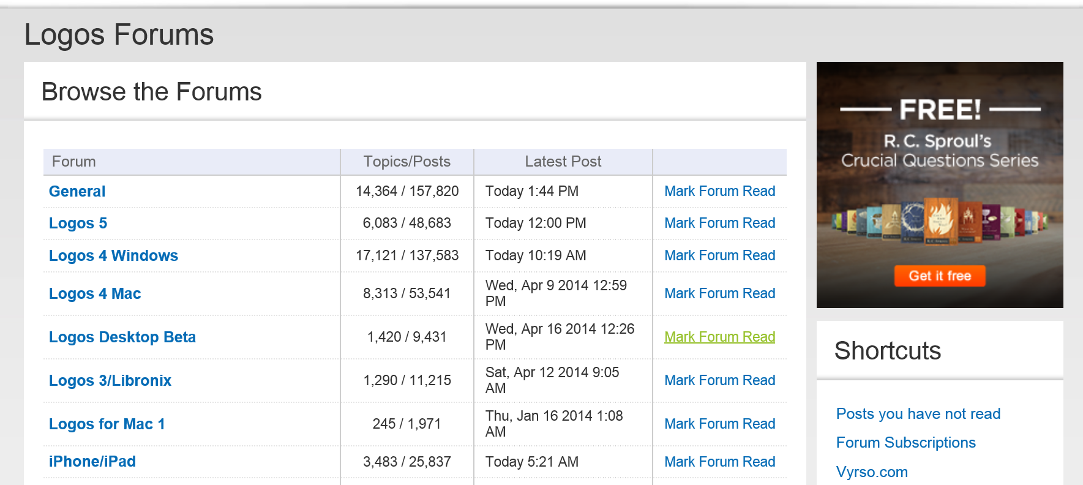Open the Logos 4 Mac forum

point(95,294)
